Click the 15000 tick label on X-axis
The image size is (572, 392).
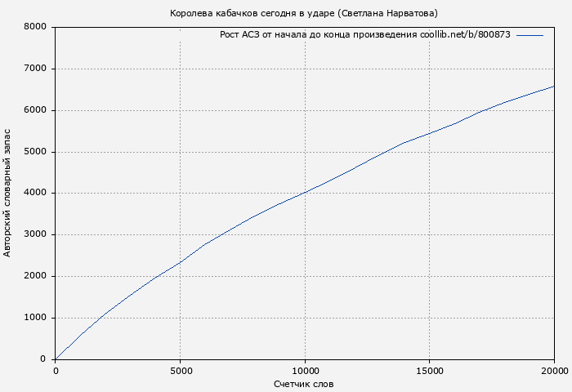[x=430, y=371]
